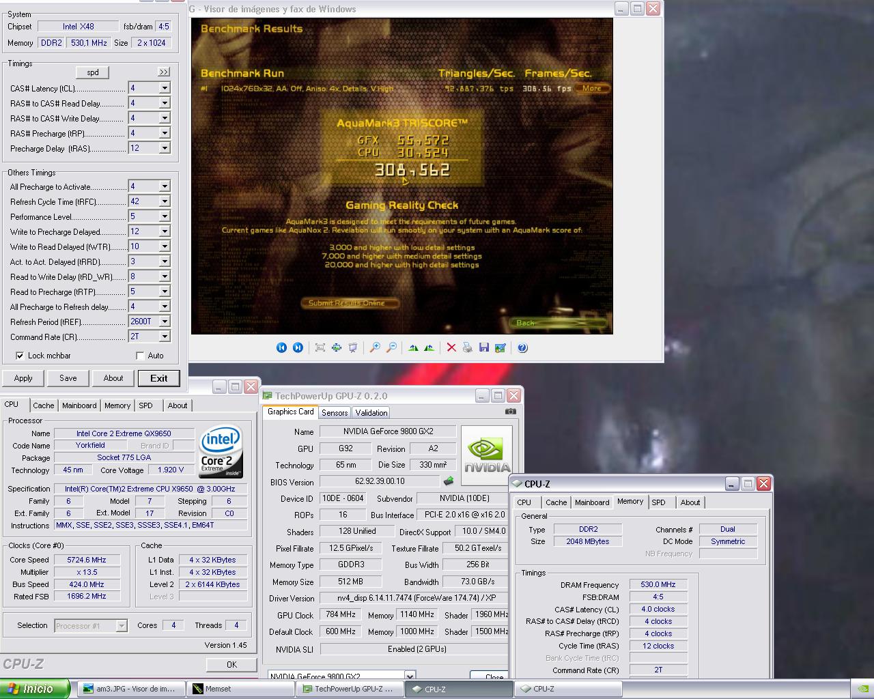Print the image
The image size is (874, 699).
click(x=467, y=347)
